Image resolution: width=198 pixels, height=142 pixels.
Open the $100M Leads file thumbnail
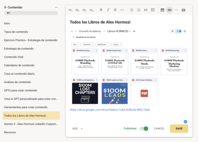coord(115,93)
